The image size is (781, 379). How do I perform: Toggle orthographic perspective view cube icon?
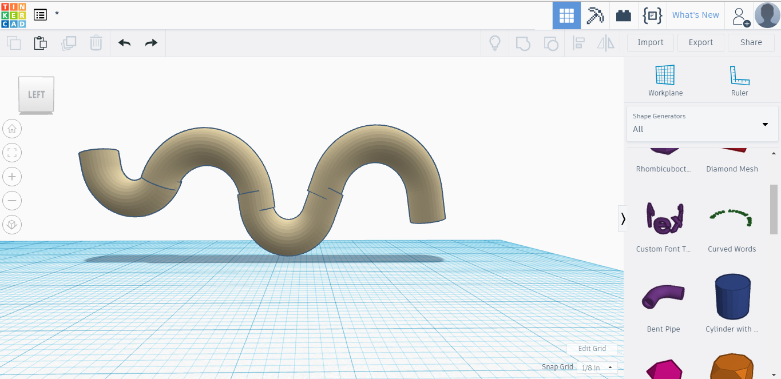[x=12, y=225]
